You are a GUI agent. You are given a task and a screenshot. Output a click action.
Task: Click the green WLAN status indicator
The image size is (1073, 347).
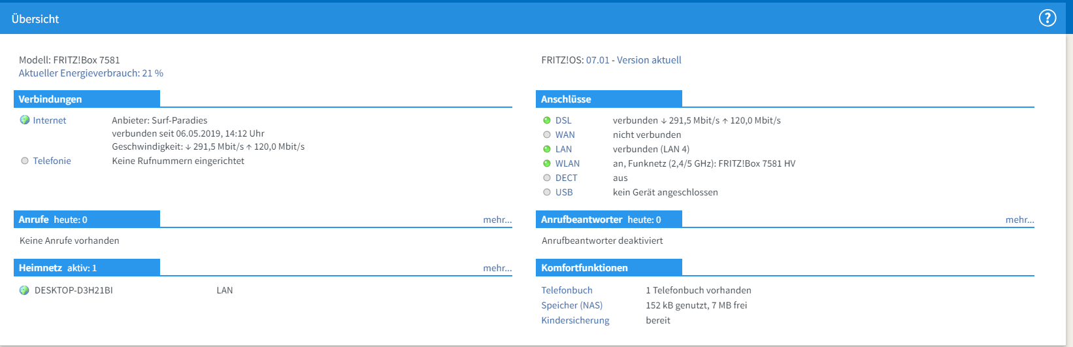(x=547, y=163)
